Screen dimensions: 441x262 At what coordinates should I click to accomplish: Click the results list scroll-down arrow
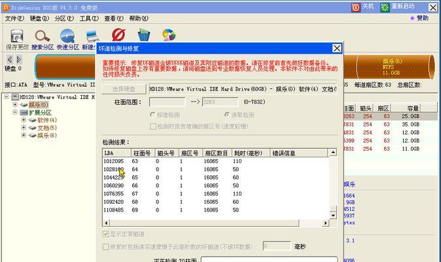click(333, 215)
